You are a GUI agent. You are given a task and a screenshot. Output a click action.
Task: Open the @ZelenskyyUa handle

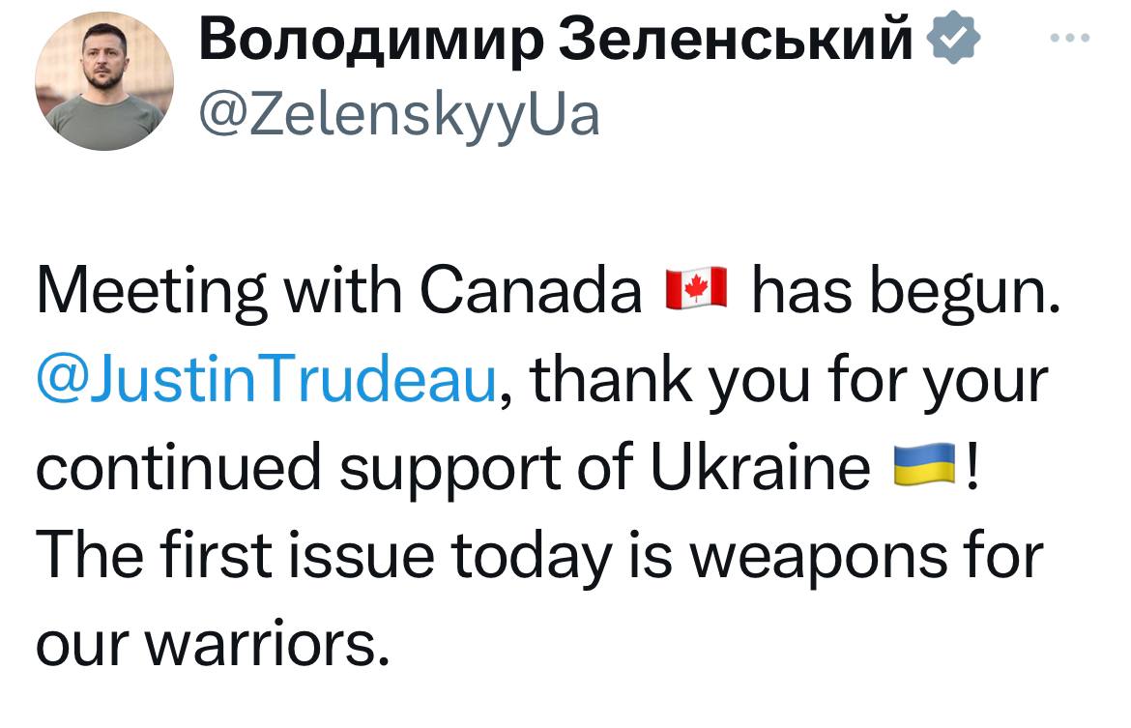398,115
